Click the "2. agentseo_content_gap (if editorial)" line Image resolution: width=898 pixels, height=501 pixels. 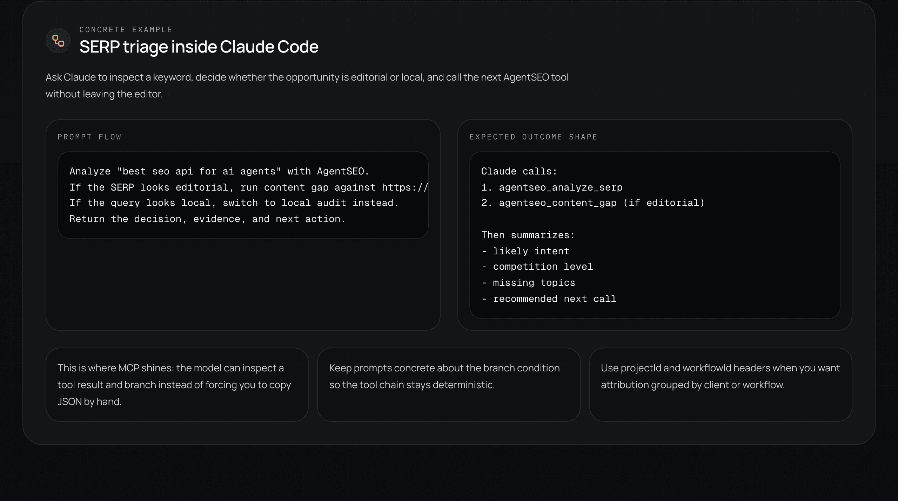pos(593,203)
